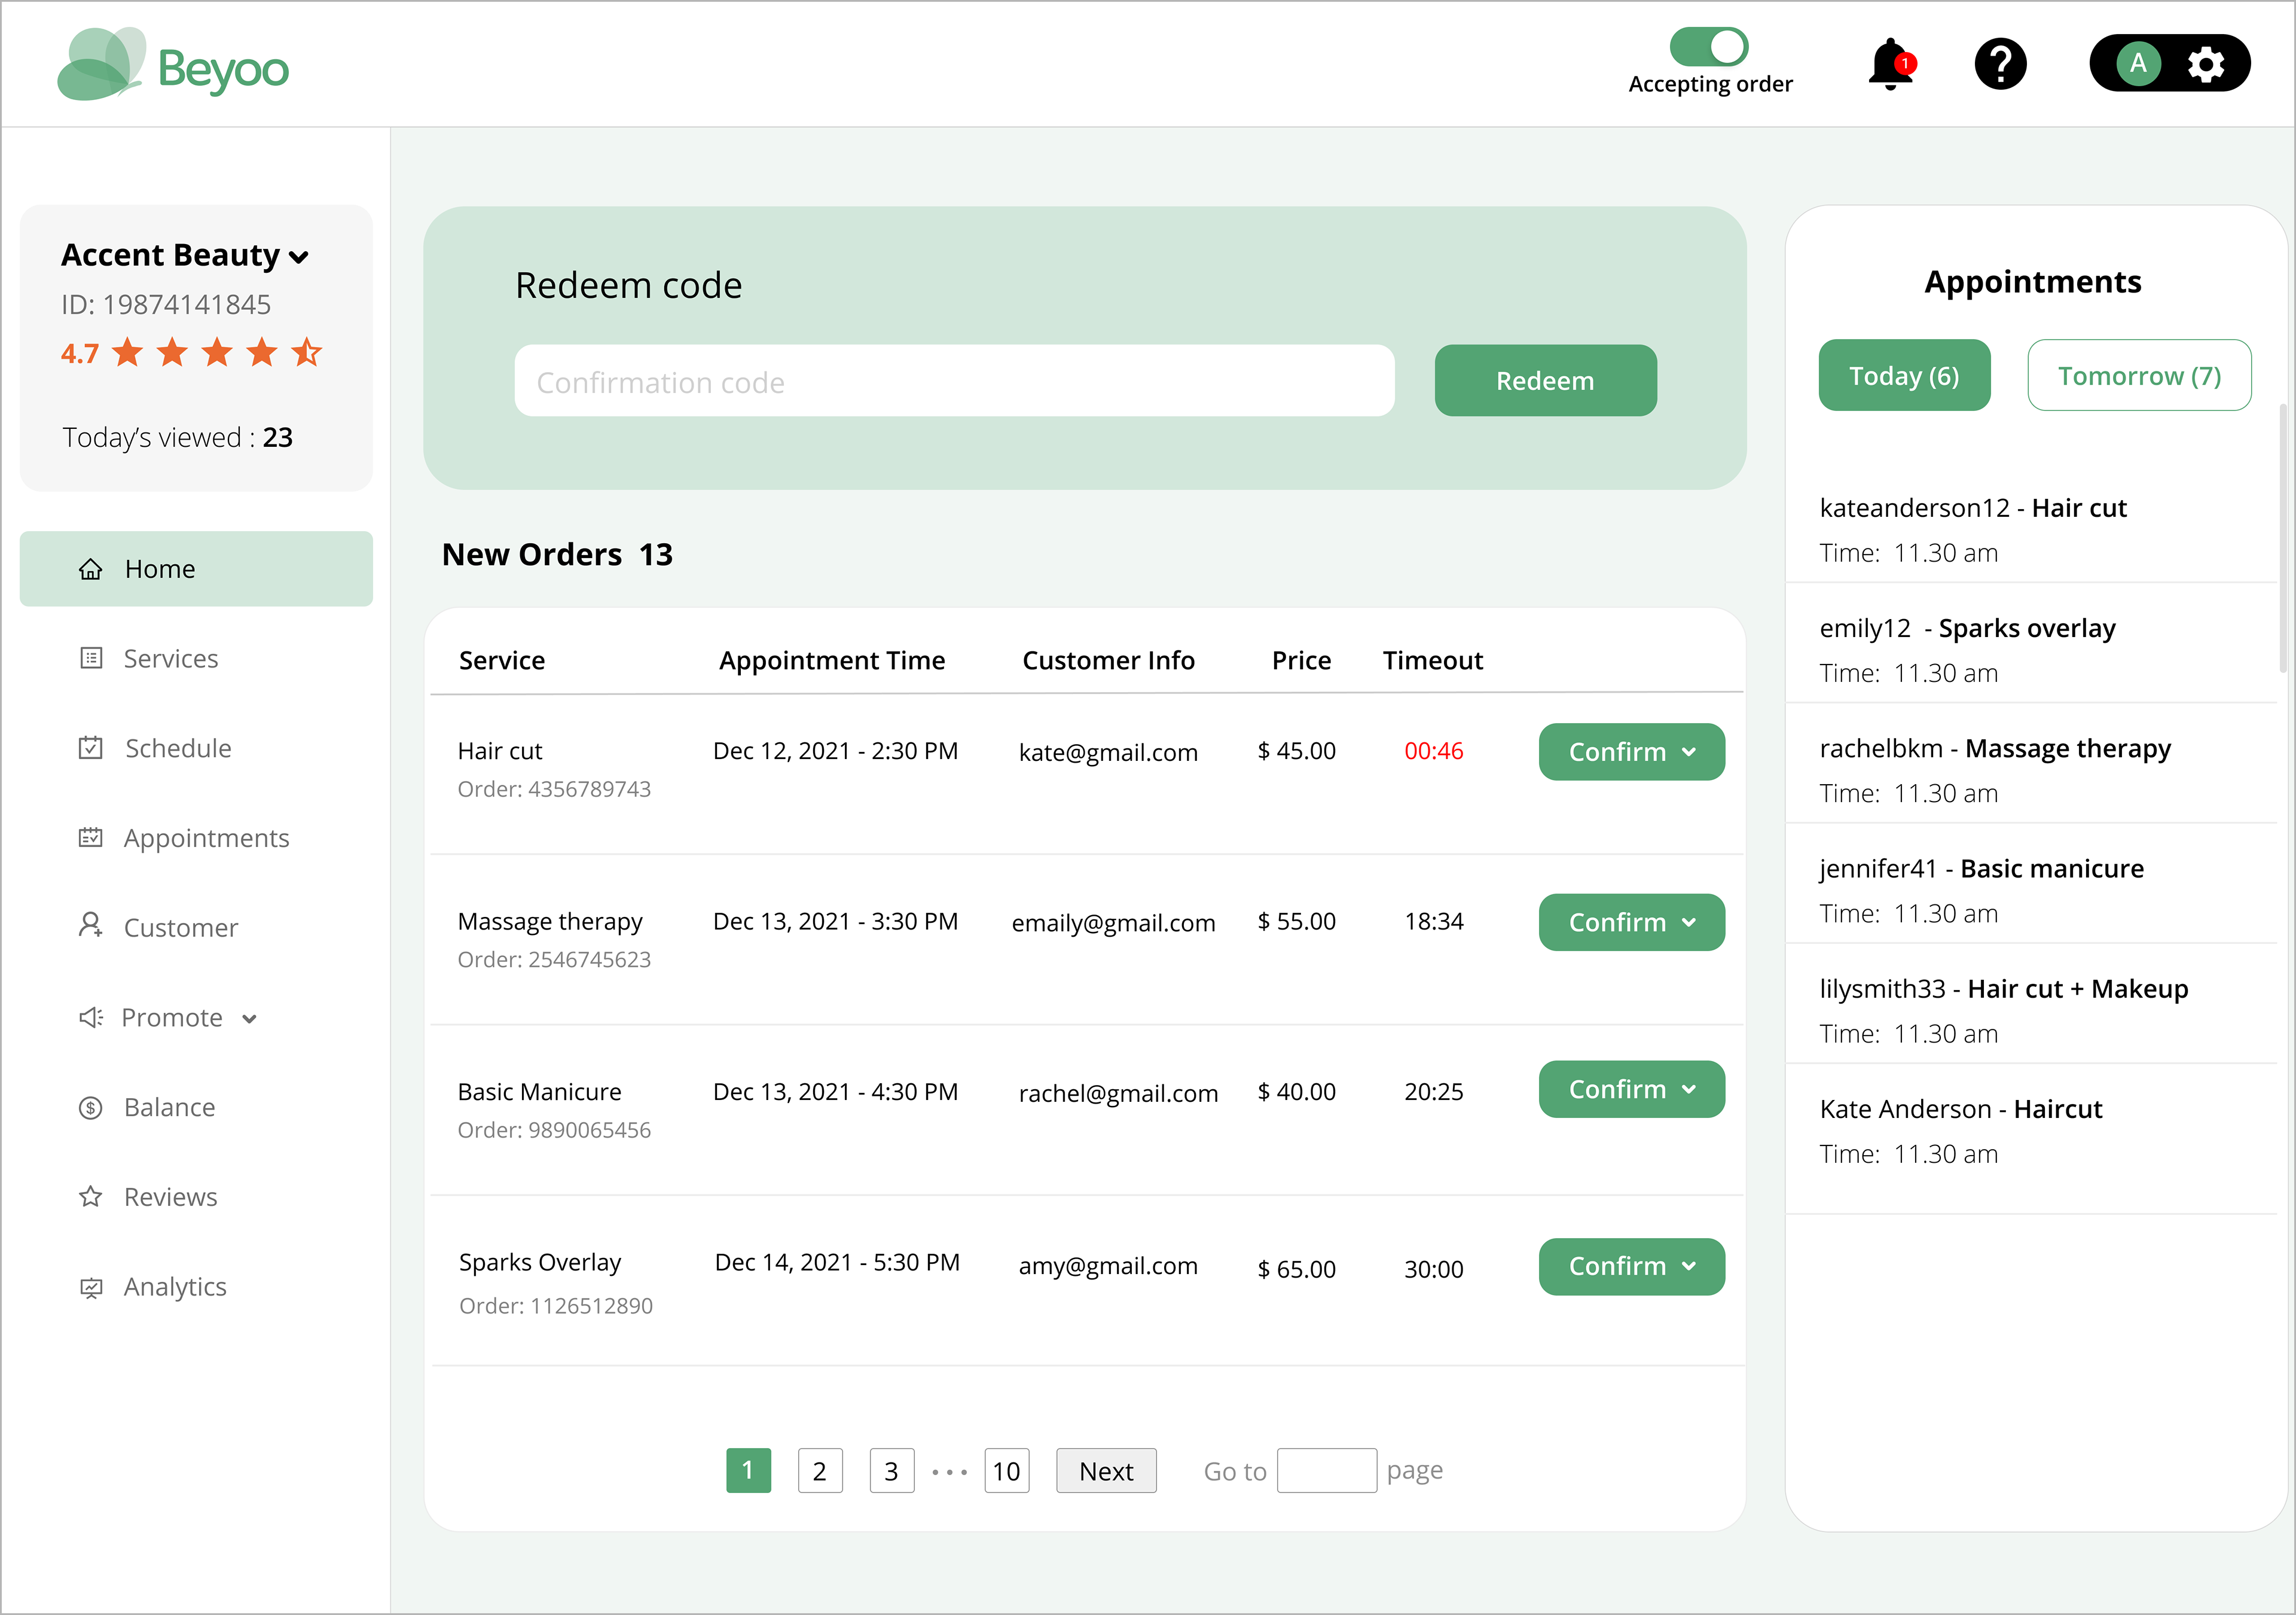Open Confirm dropdown arrow for Basic Manicure order
Image resolution: width=2296 pixels, height=1615 pixels.
(x=1689, y=1090)
